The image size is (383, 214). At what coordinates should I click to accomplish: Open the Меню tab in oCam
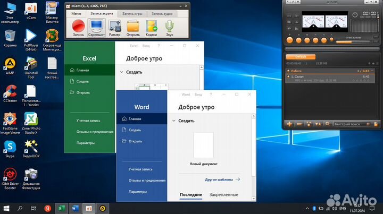[76, 13]
